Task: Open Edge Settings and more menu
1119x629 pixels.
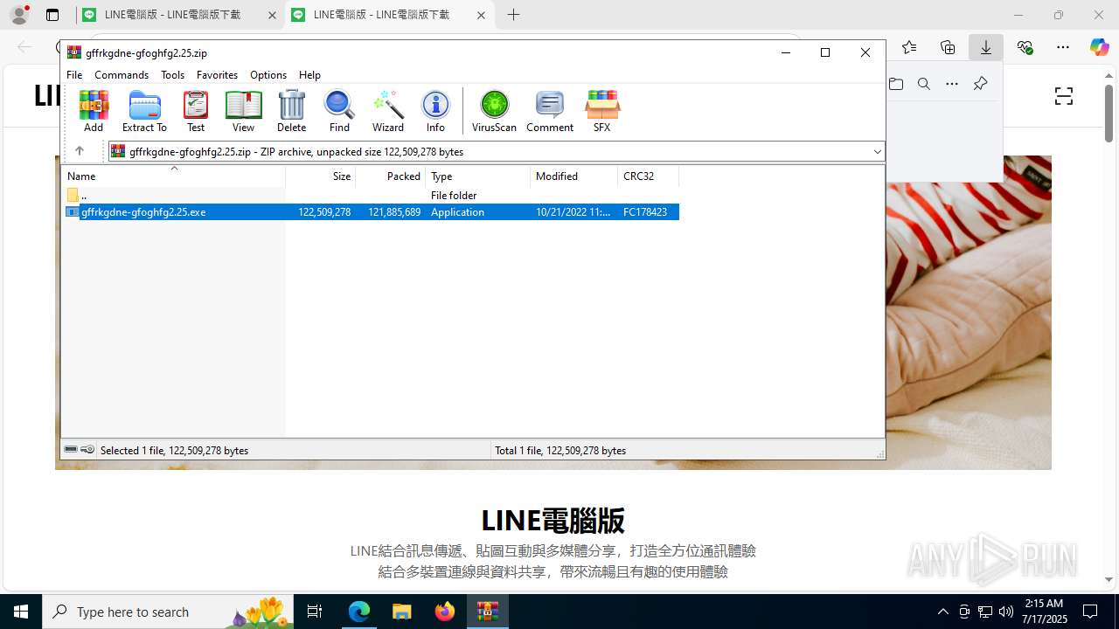Action: pyautogui.click(x=1063, y=47)
